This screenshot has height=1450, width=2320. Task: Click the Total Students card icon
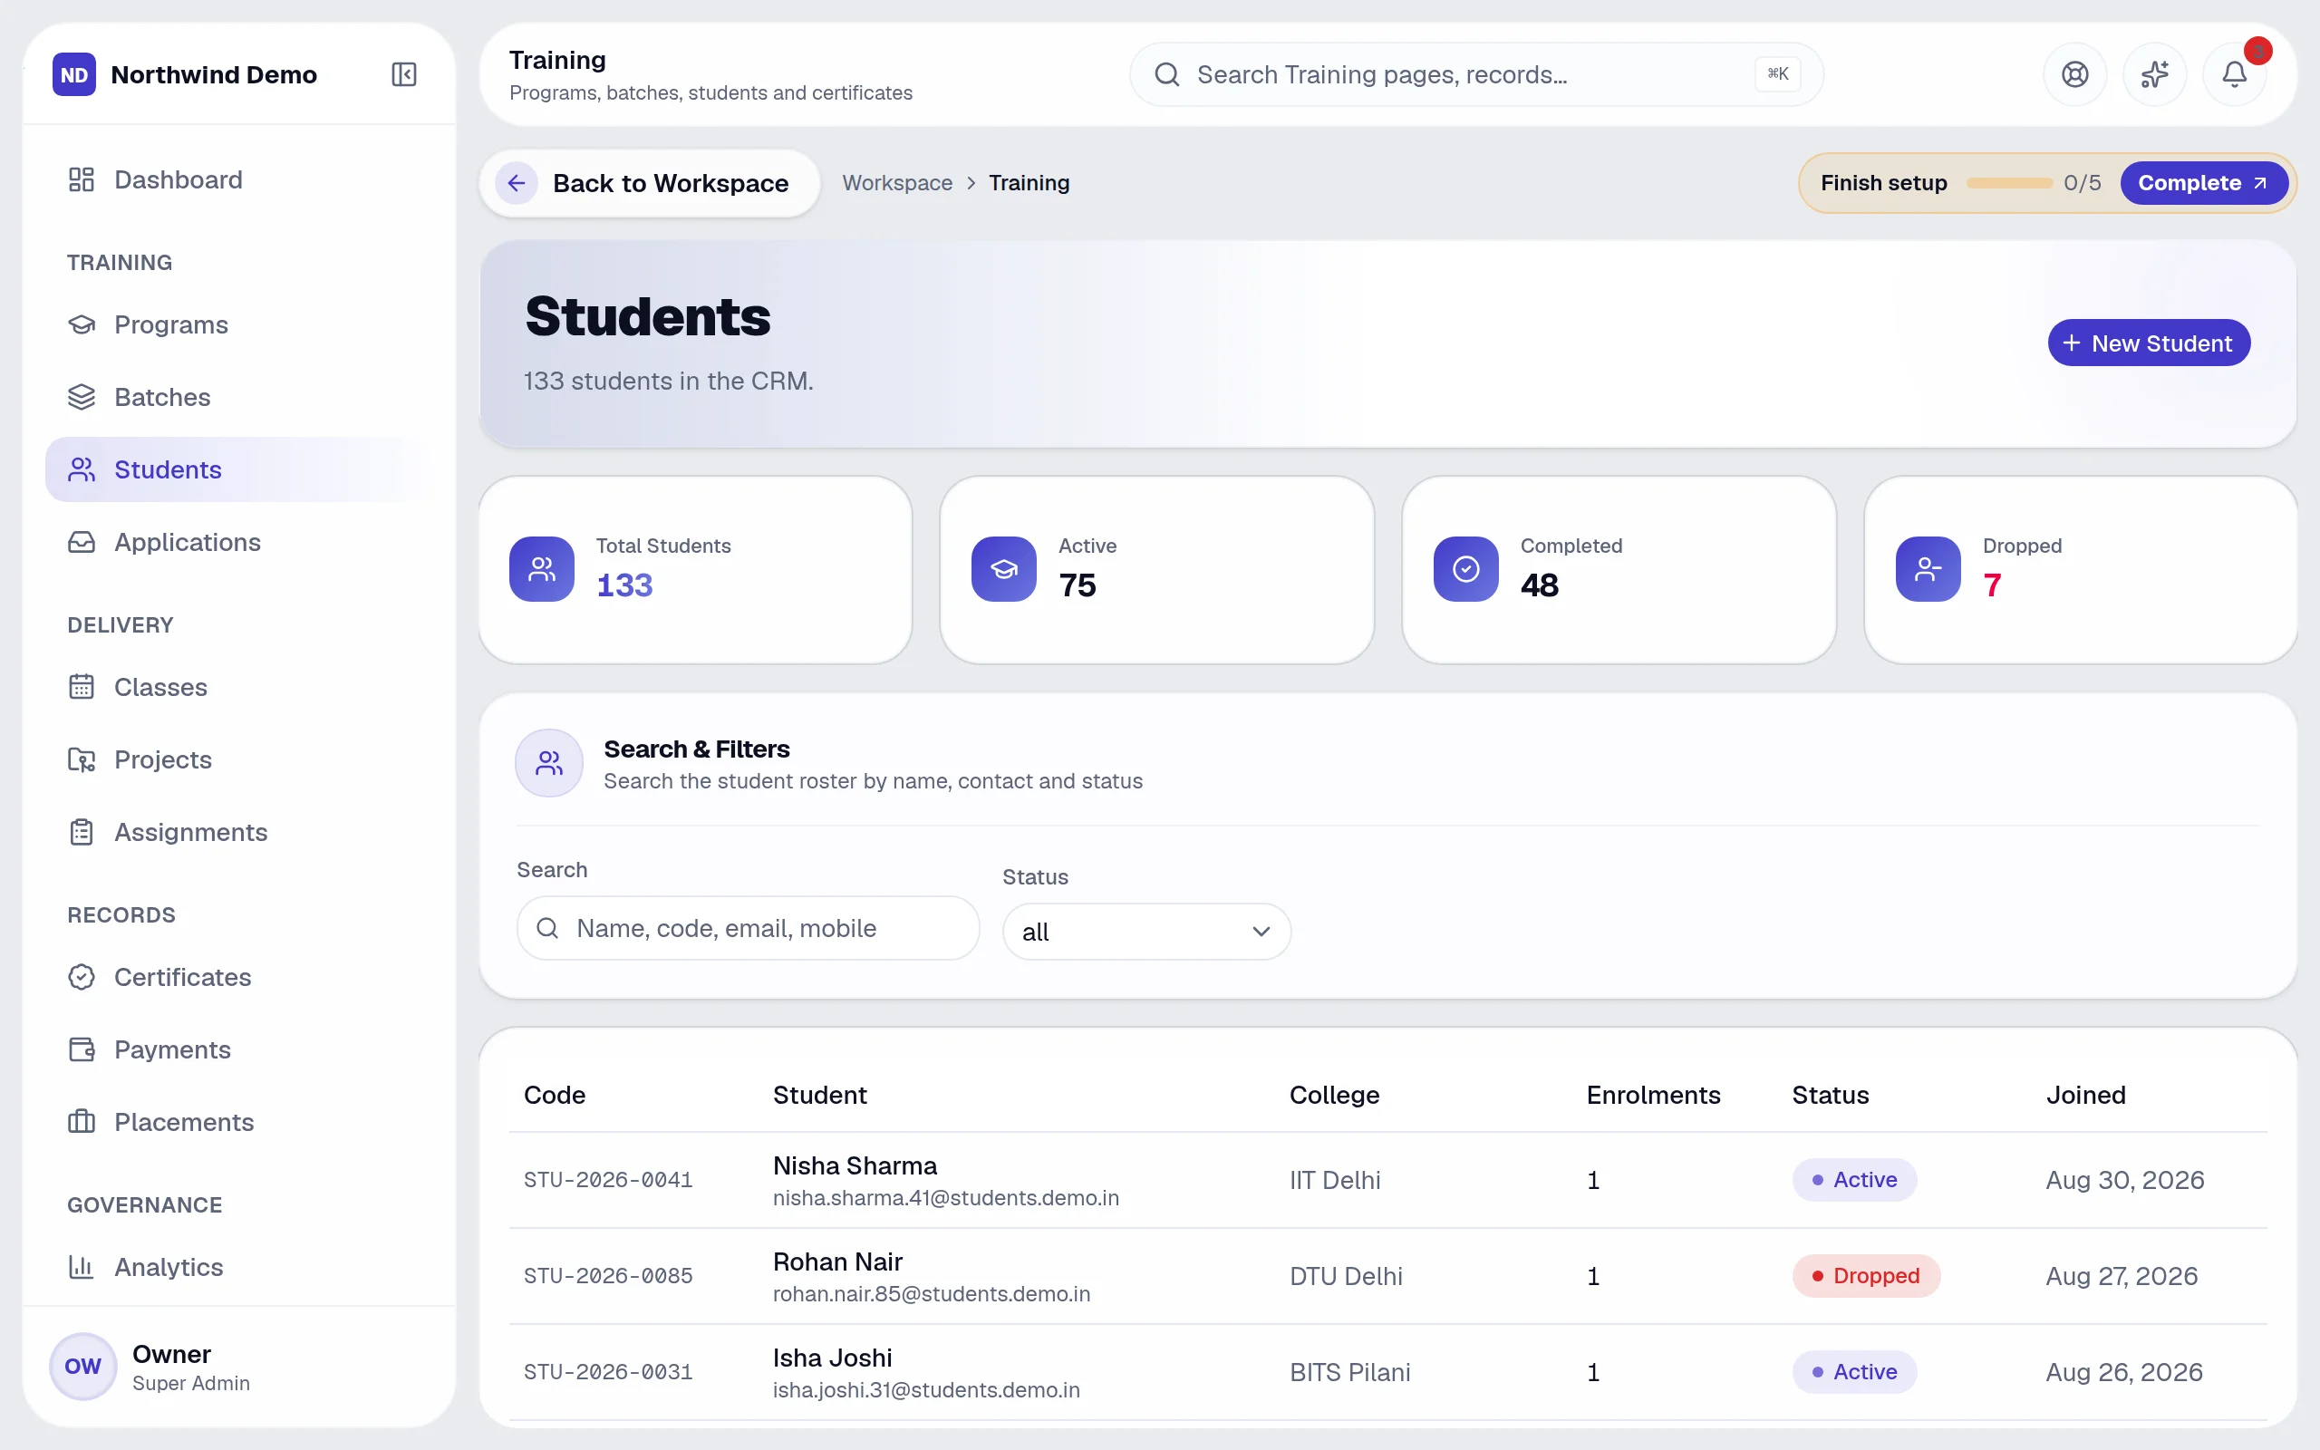coord(542,569)
